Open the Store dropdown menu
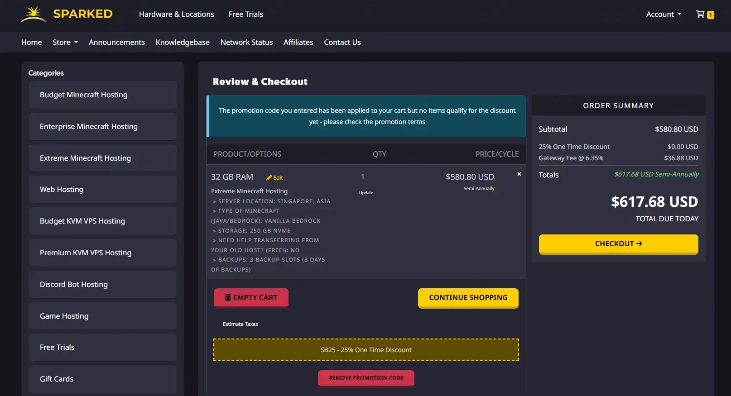 (x=65, y=42)
